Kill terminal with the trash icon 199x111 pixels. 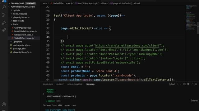[188, 84]
